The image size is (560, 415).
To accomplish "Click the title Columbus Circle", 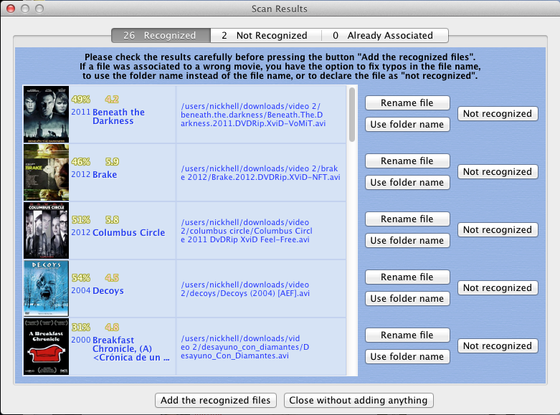I will click(x=128, y=232).
